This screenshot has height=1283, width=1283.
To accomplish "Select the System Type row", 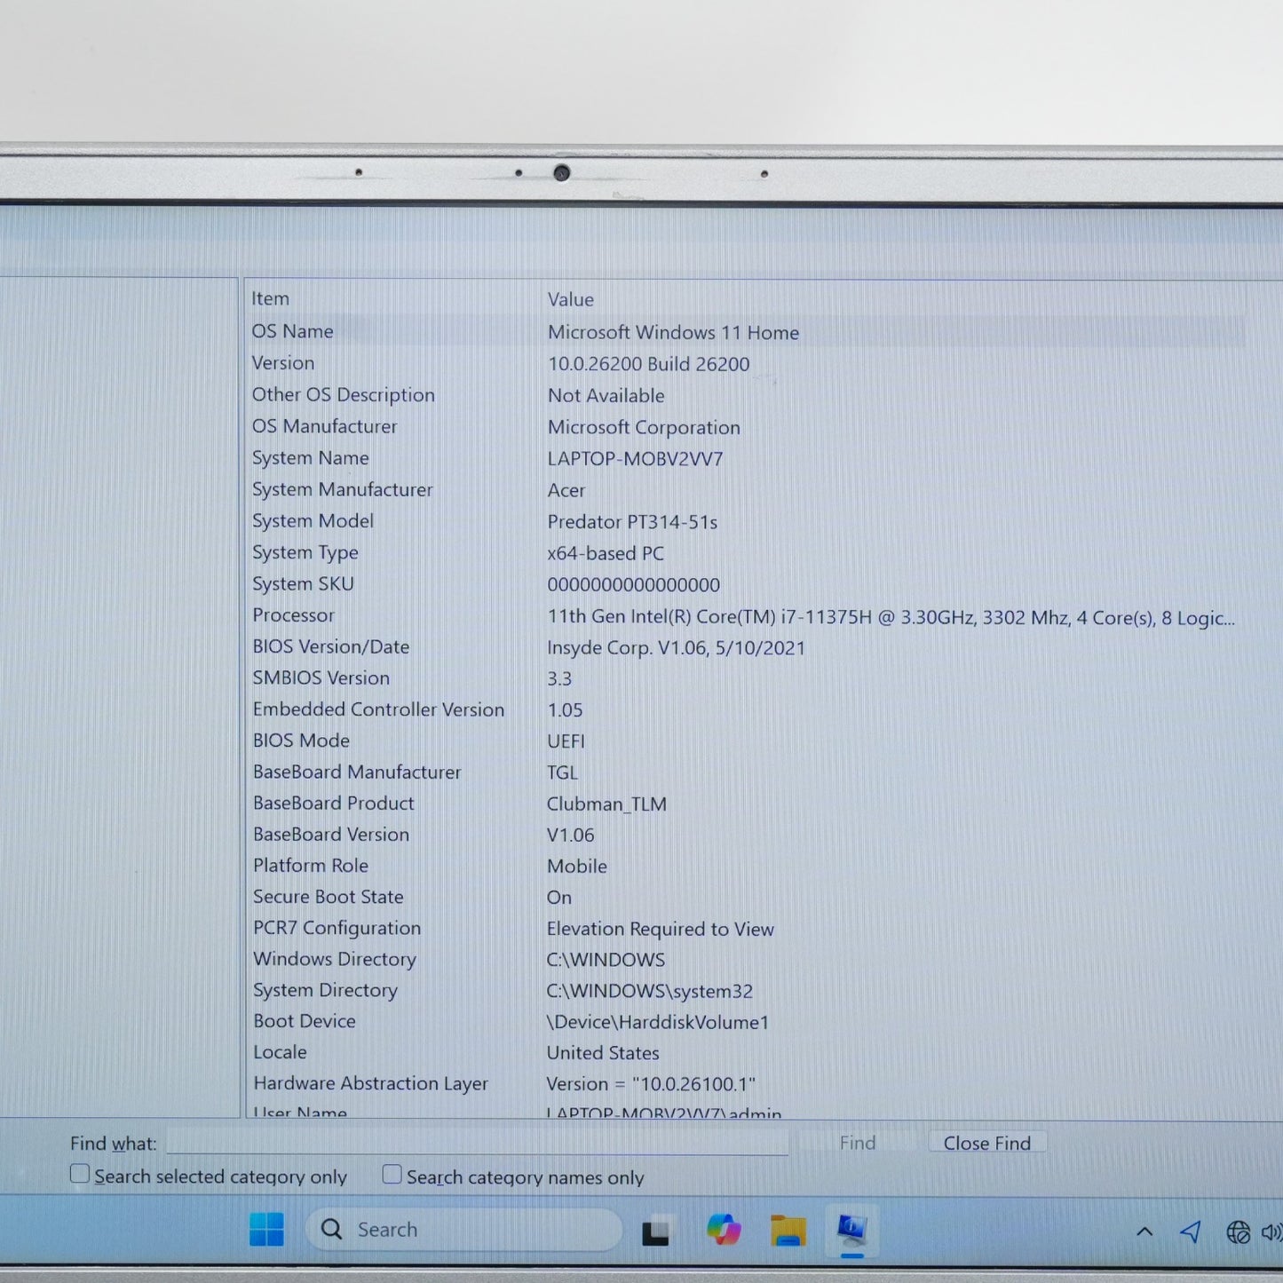I will tap(746, 553).
